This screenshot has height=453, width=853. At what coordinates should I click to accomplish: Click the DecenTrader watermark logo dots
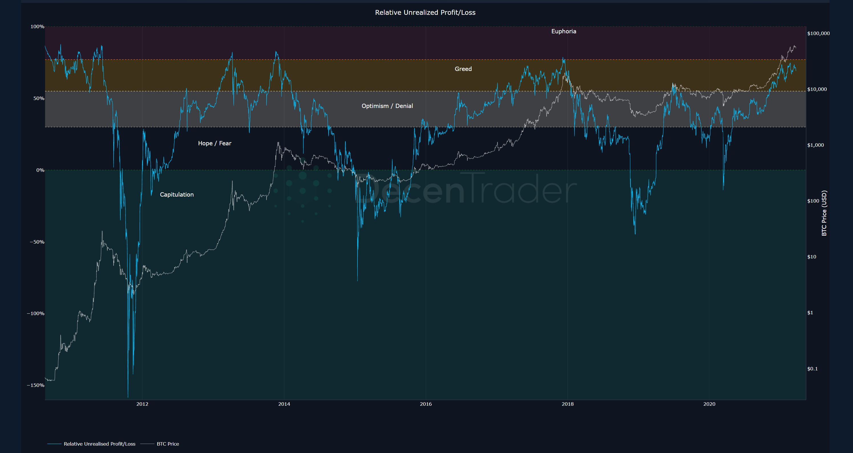[x=302, y=191]
